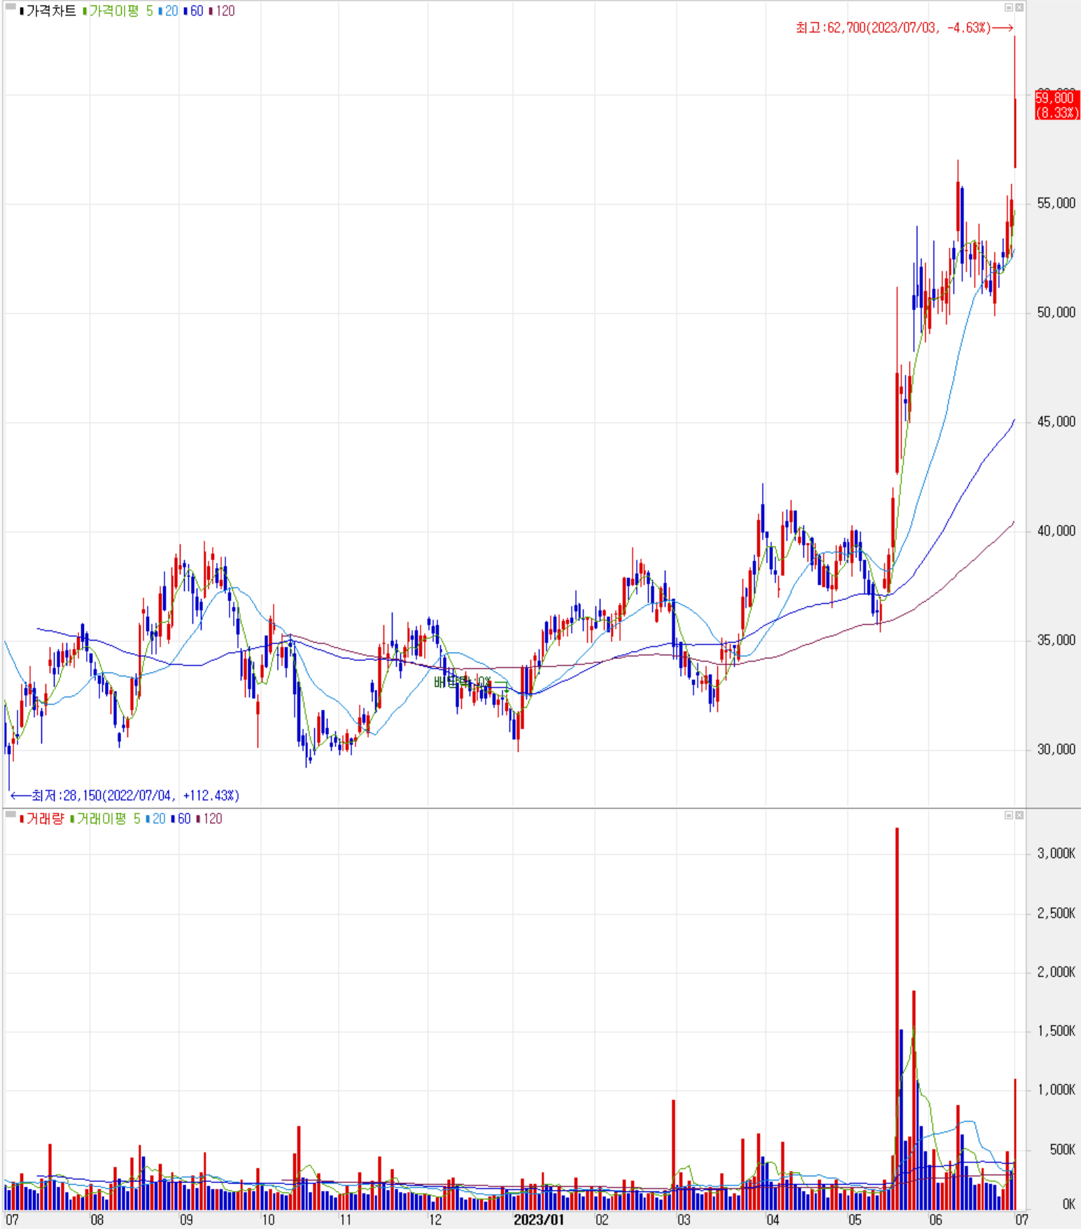The image size is (1081, 1229).
Task: Click the gray handle beside 가격차트
Action: click(10, 8)
